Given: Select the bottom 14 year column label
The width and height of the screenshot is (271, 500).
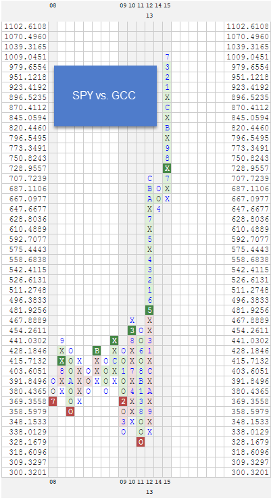Looking at the screenshot, I should pyautogui.click(x=158, y=482).
